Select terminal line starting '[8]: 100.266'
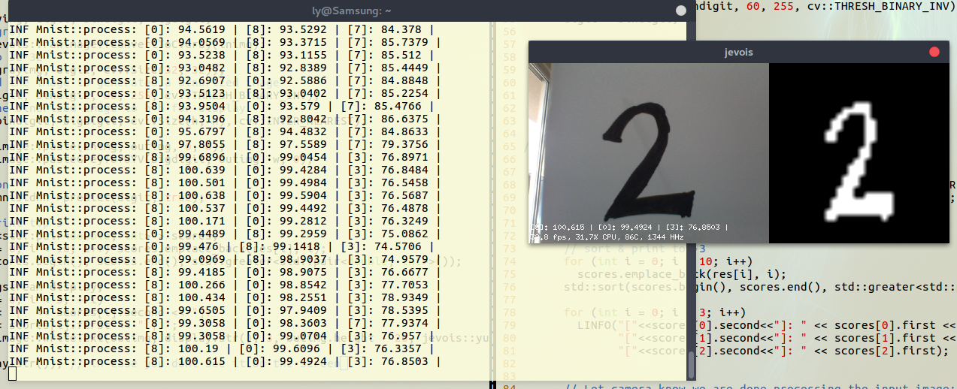The image size is (957, 389). click(224, 285)
